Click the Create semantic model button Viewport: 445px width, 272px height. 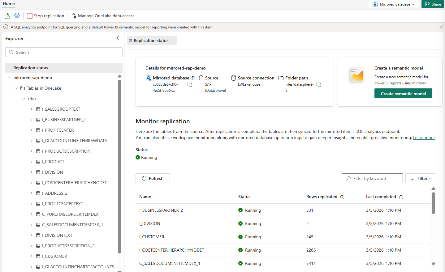(x=403, y=93)
